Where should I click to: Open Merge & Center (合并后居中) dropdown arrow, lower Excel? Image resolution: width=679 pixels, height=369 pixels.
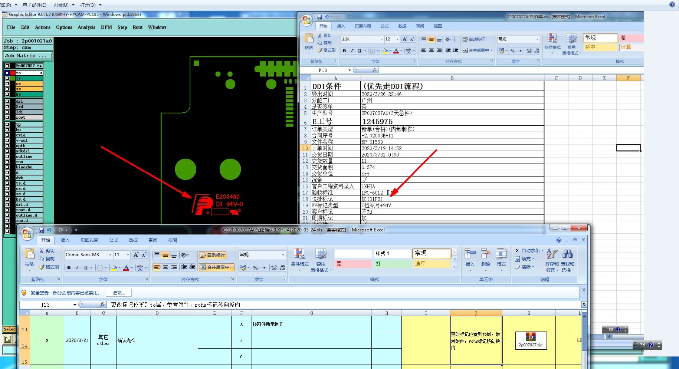coord(232,267)
